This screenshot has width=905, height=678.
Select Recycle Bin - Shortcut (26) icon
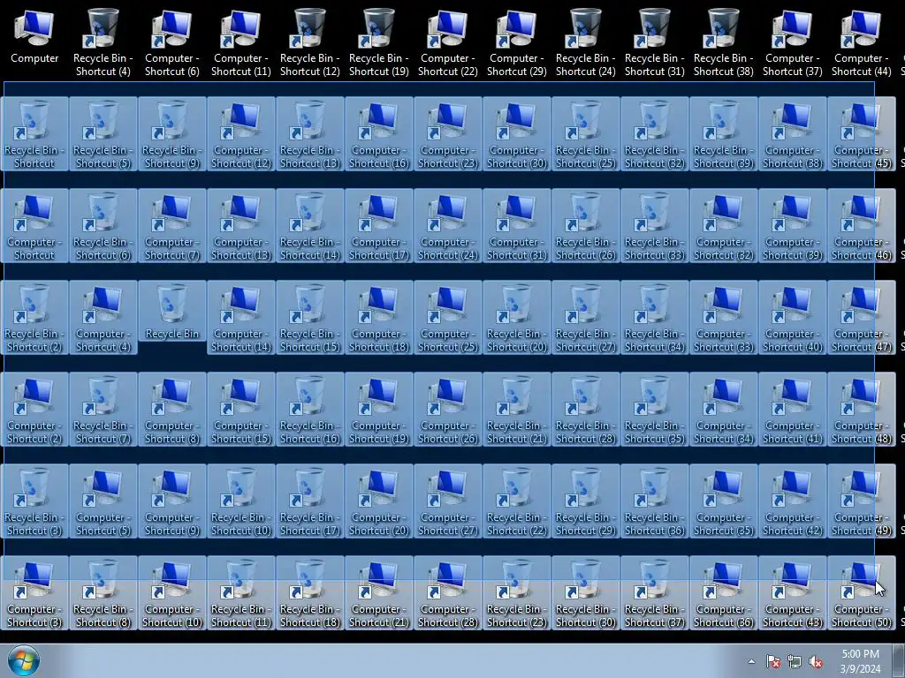[x=586, y=225]
